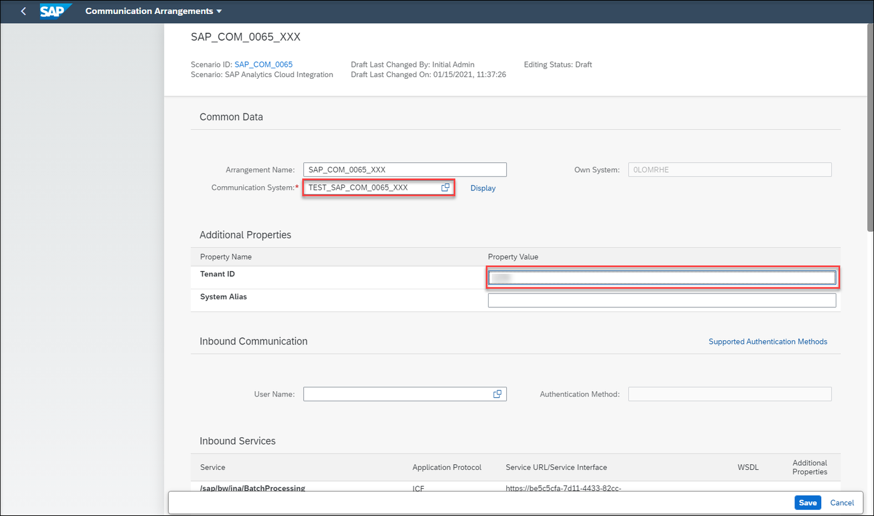Image resolution: width=874 pixels, height=516 pixels.
Task: Click the Tenant ID property value field
Action: pos(662,278)
